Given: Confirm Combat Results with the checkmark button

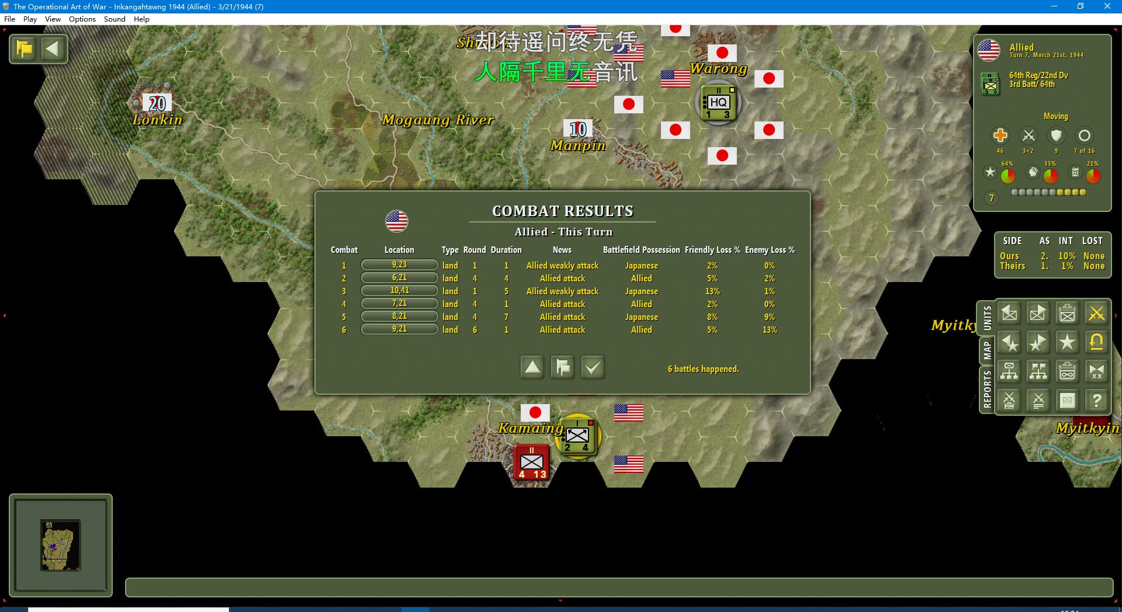Looking at the screenshot, I should click(x=593, y=367).
